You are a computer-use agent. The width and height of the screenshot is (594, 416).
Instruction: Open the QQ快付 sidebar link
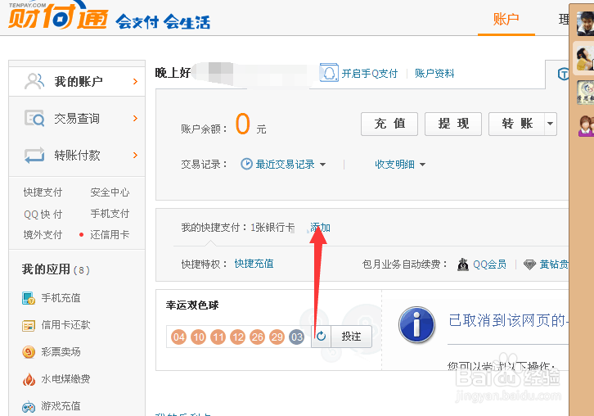(43, 214)
